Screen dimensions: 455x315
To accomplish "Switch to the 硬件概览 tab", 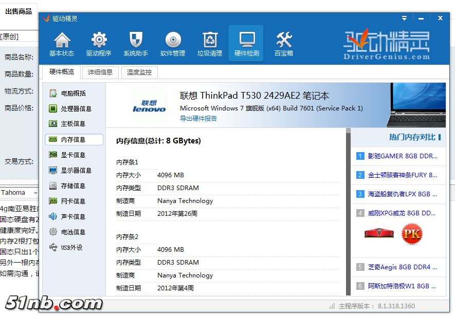I will (62, 72).
